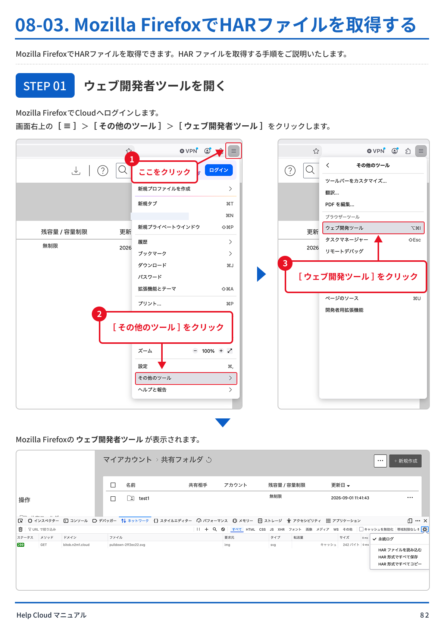
Task: Decrease zoom with the minus button
Action: pyautogui.click(x=195, y=351)
